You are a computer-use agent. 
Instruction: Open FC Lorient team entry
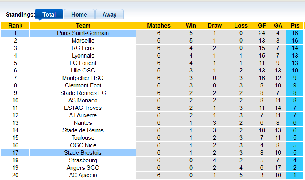coord(83,63)
